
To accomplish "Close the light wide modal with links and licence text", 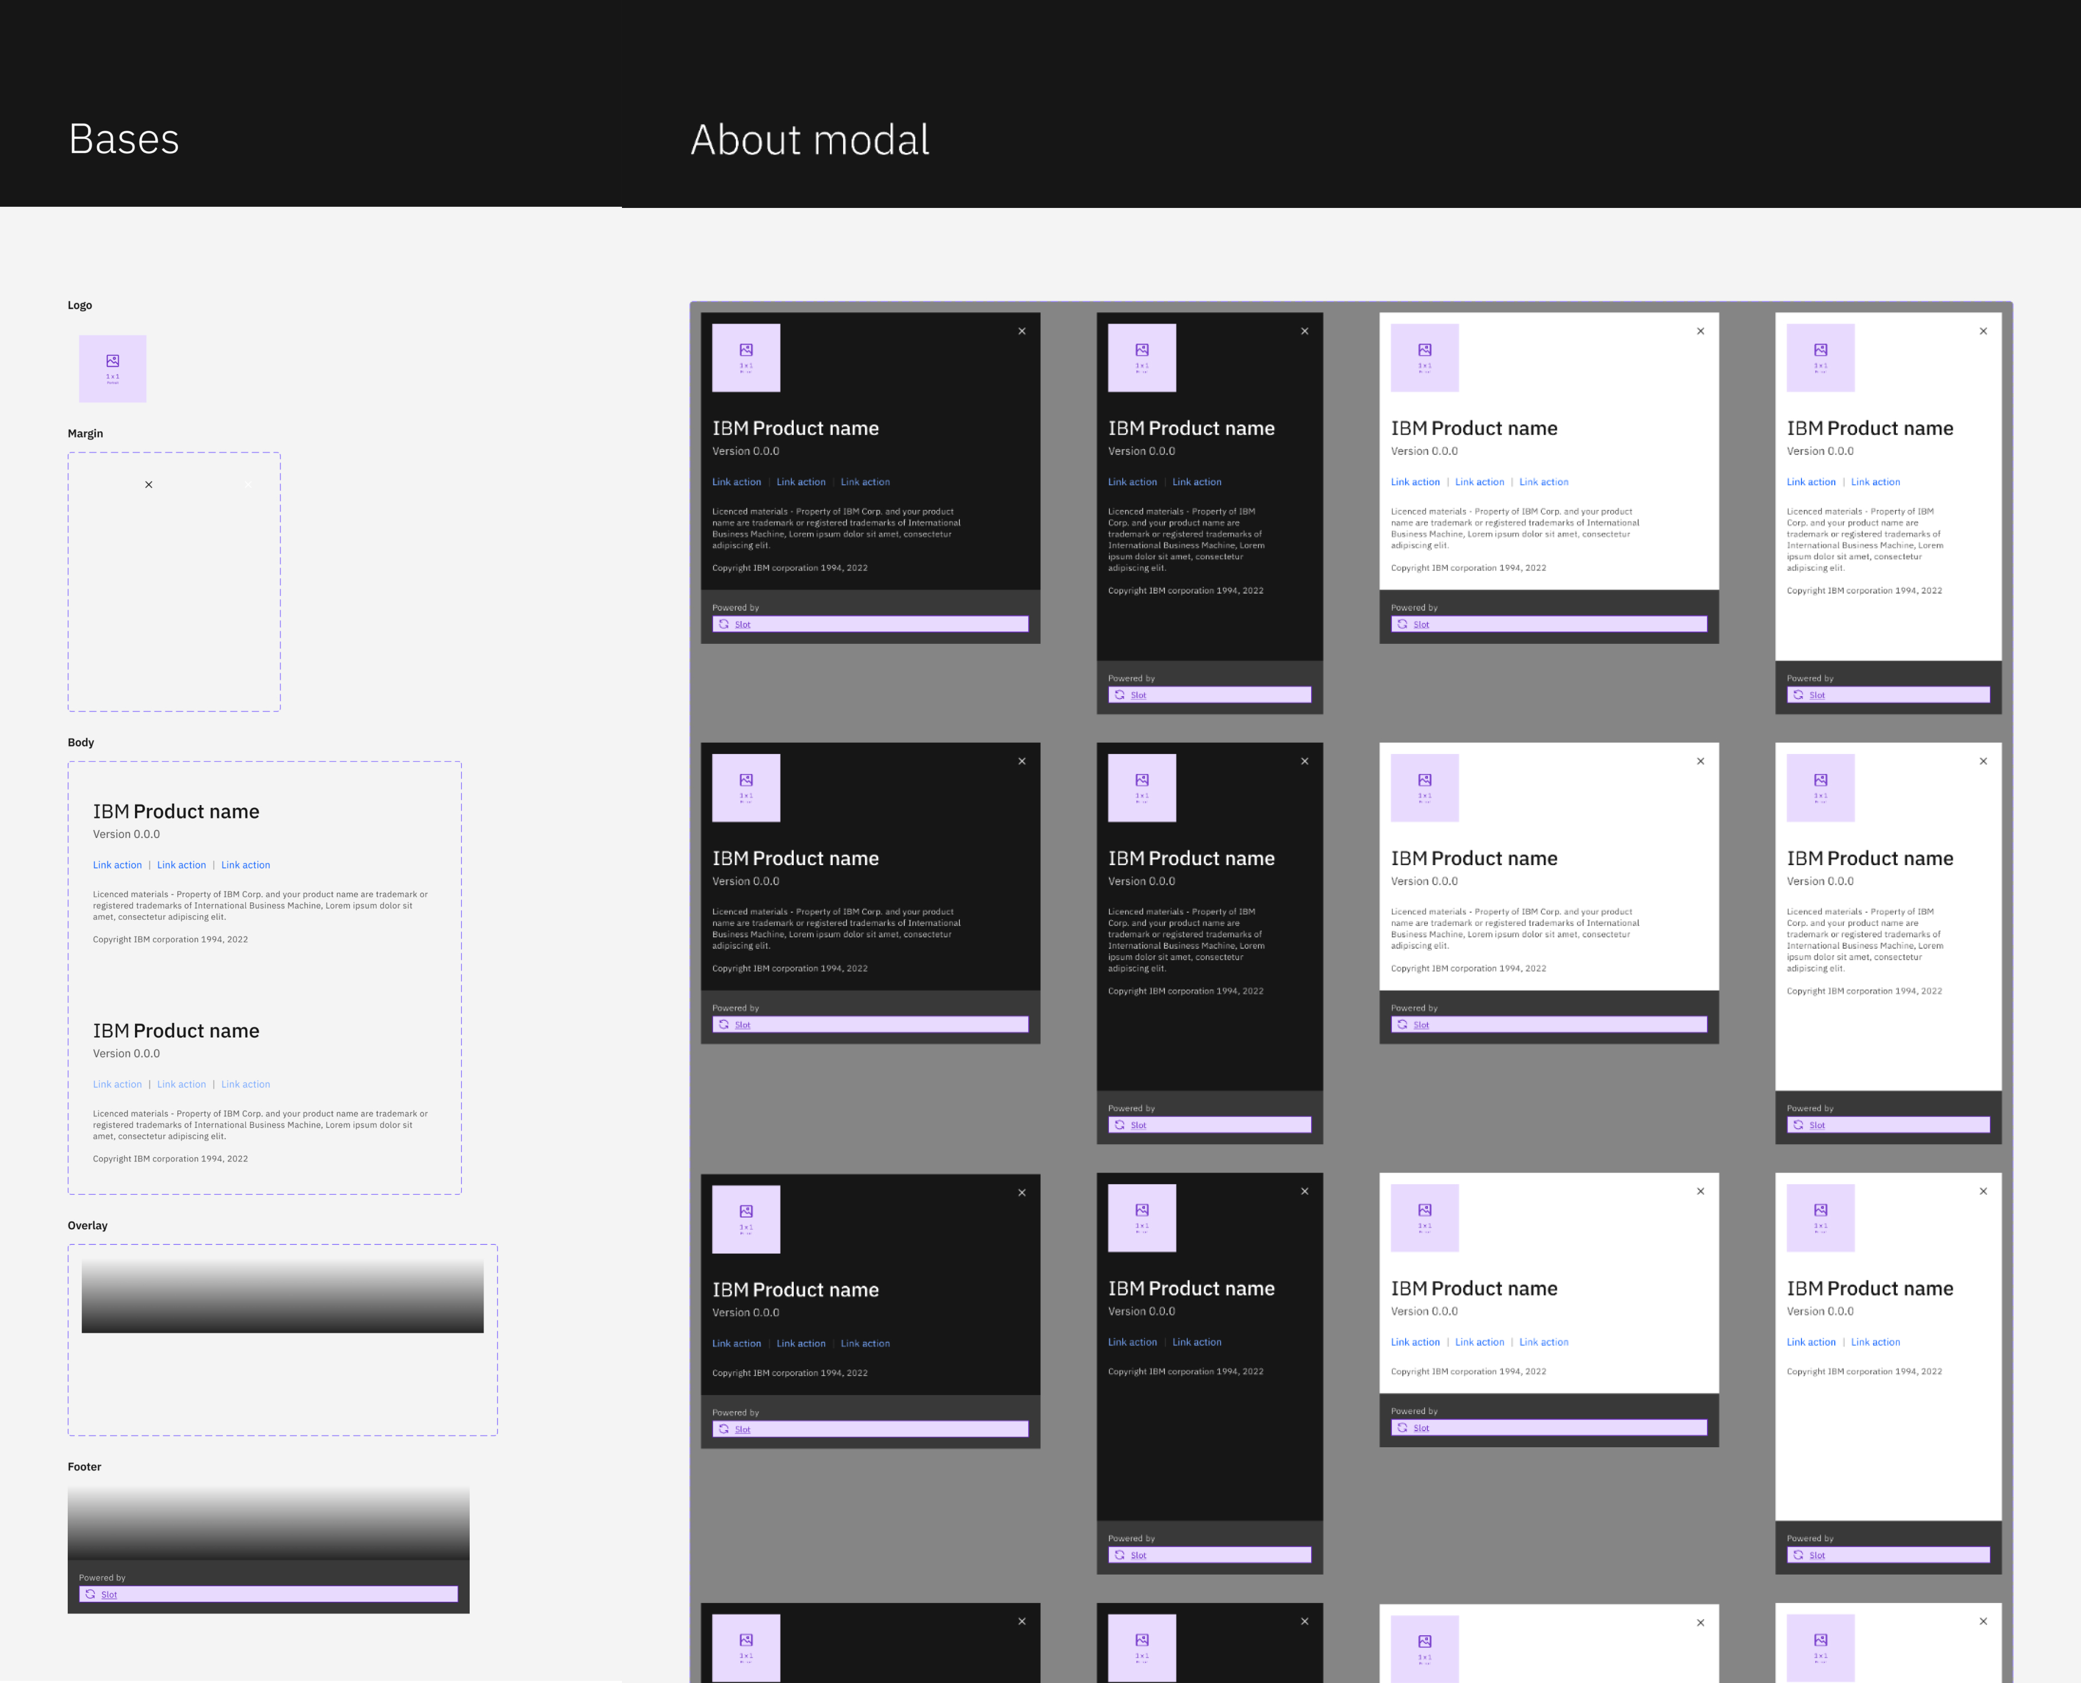I will (x=1700, y=331).
